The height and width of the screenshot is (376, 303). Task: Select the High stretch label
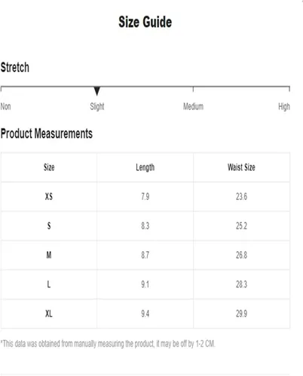point(284,107)
